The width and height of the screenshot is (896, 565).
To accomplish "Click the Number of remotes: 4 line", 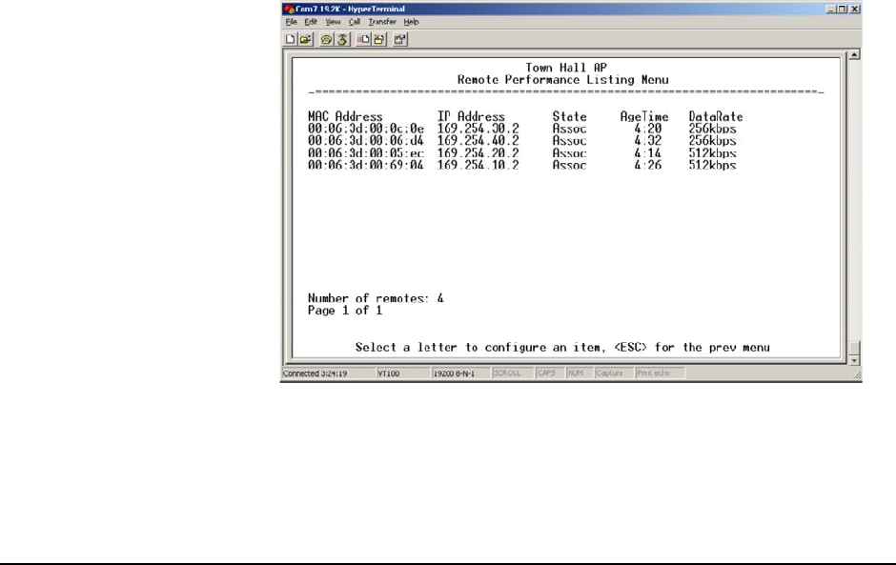I will (x=376, y=298).
